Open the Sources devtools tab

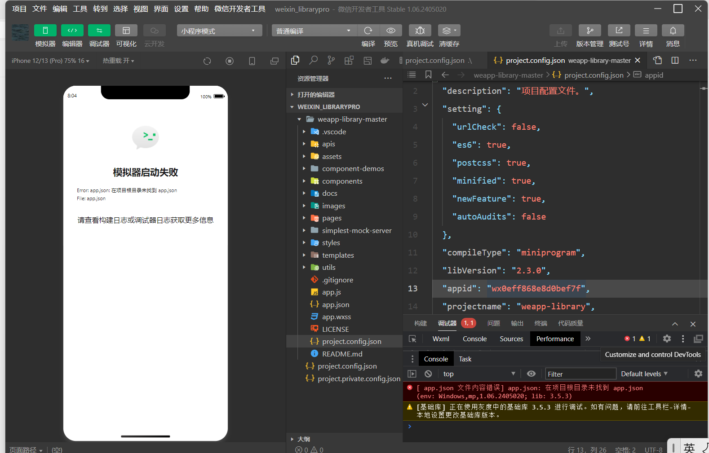[511, 339]
